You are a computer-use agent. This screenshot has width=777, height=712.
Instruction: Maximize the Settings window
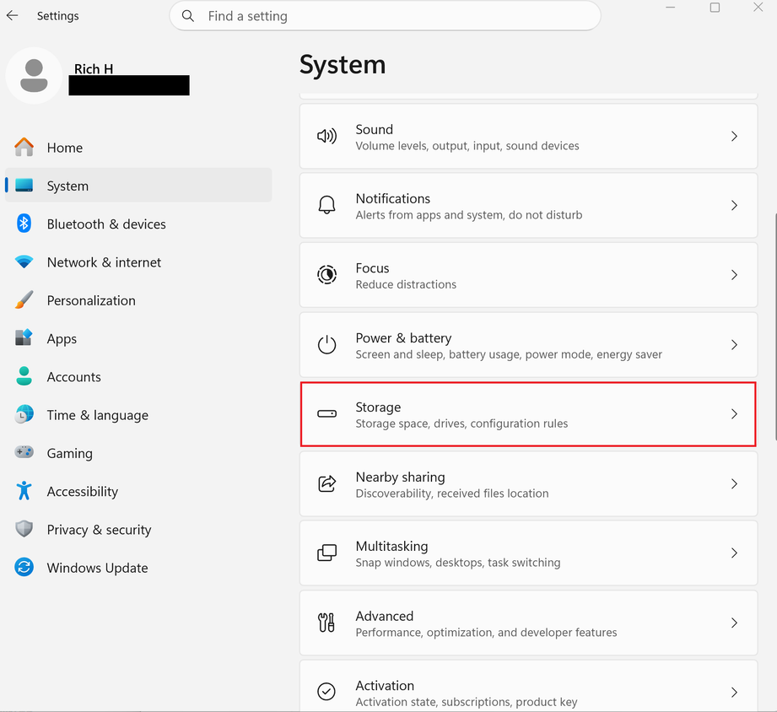click(715, 8)
